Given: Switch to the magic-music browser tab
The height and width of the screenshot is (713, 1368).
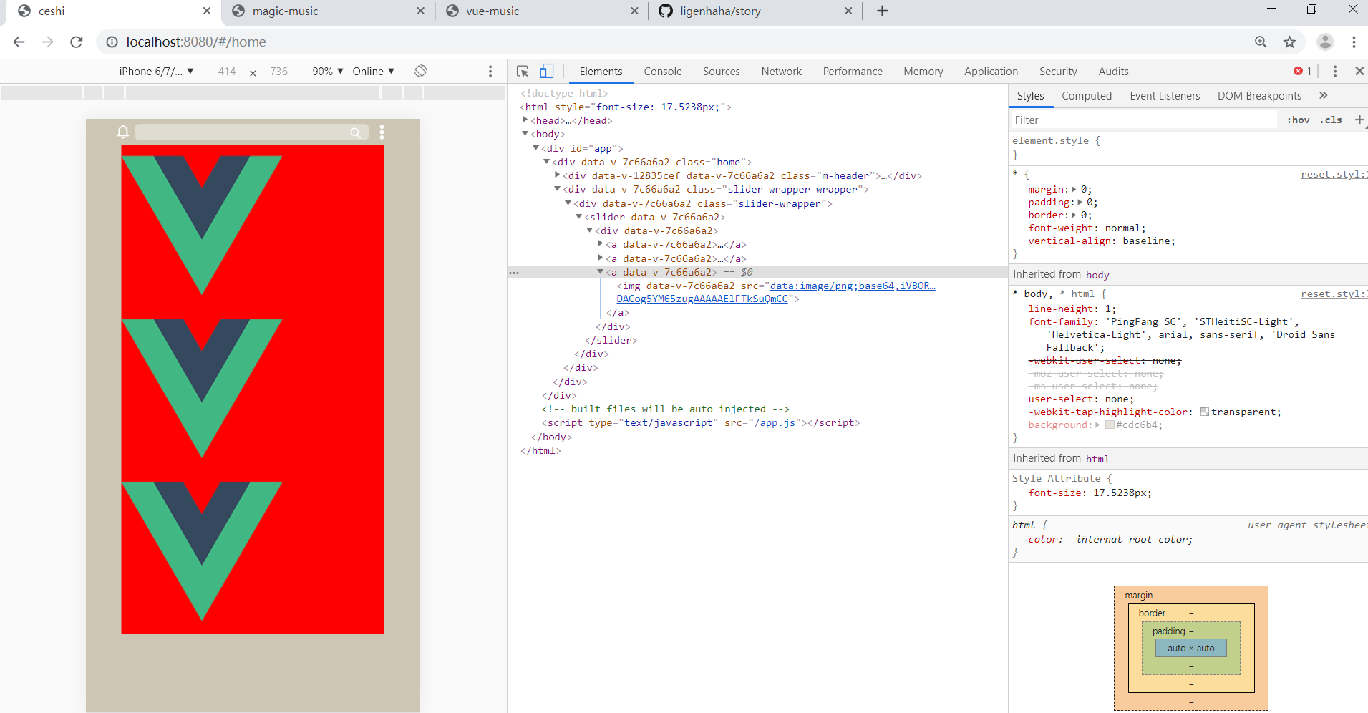Looking at the screenshot, I should 327,11.
